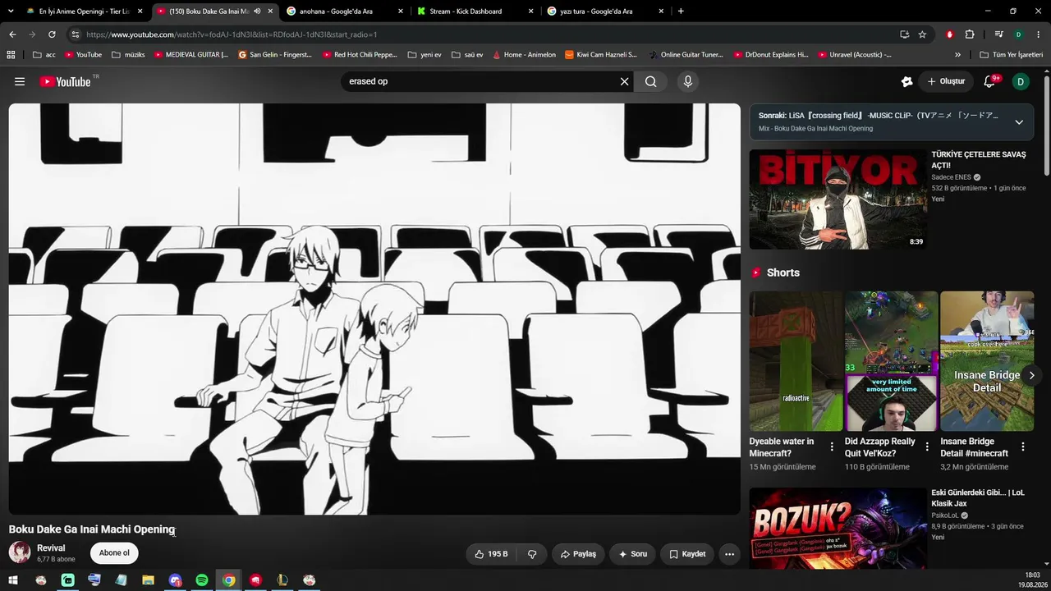Open Chrome extensions puzzle icon
This screenshot has width=1051, height=591.
(x=970, y=34)
